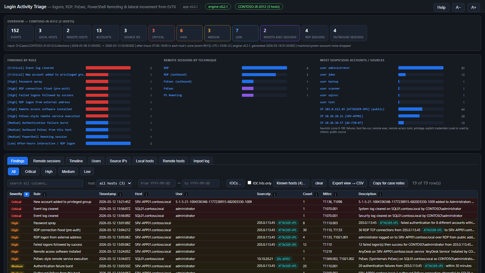Select the All severity filter

pyautogui.click(x=14, y=171)
